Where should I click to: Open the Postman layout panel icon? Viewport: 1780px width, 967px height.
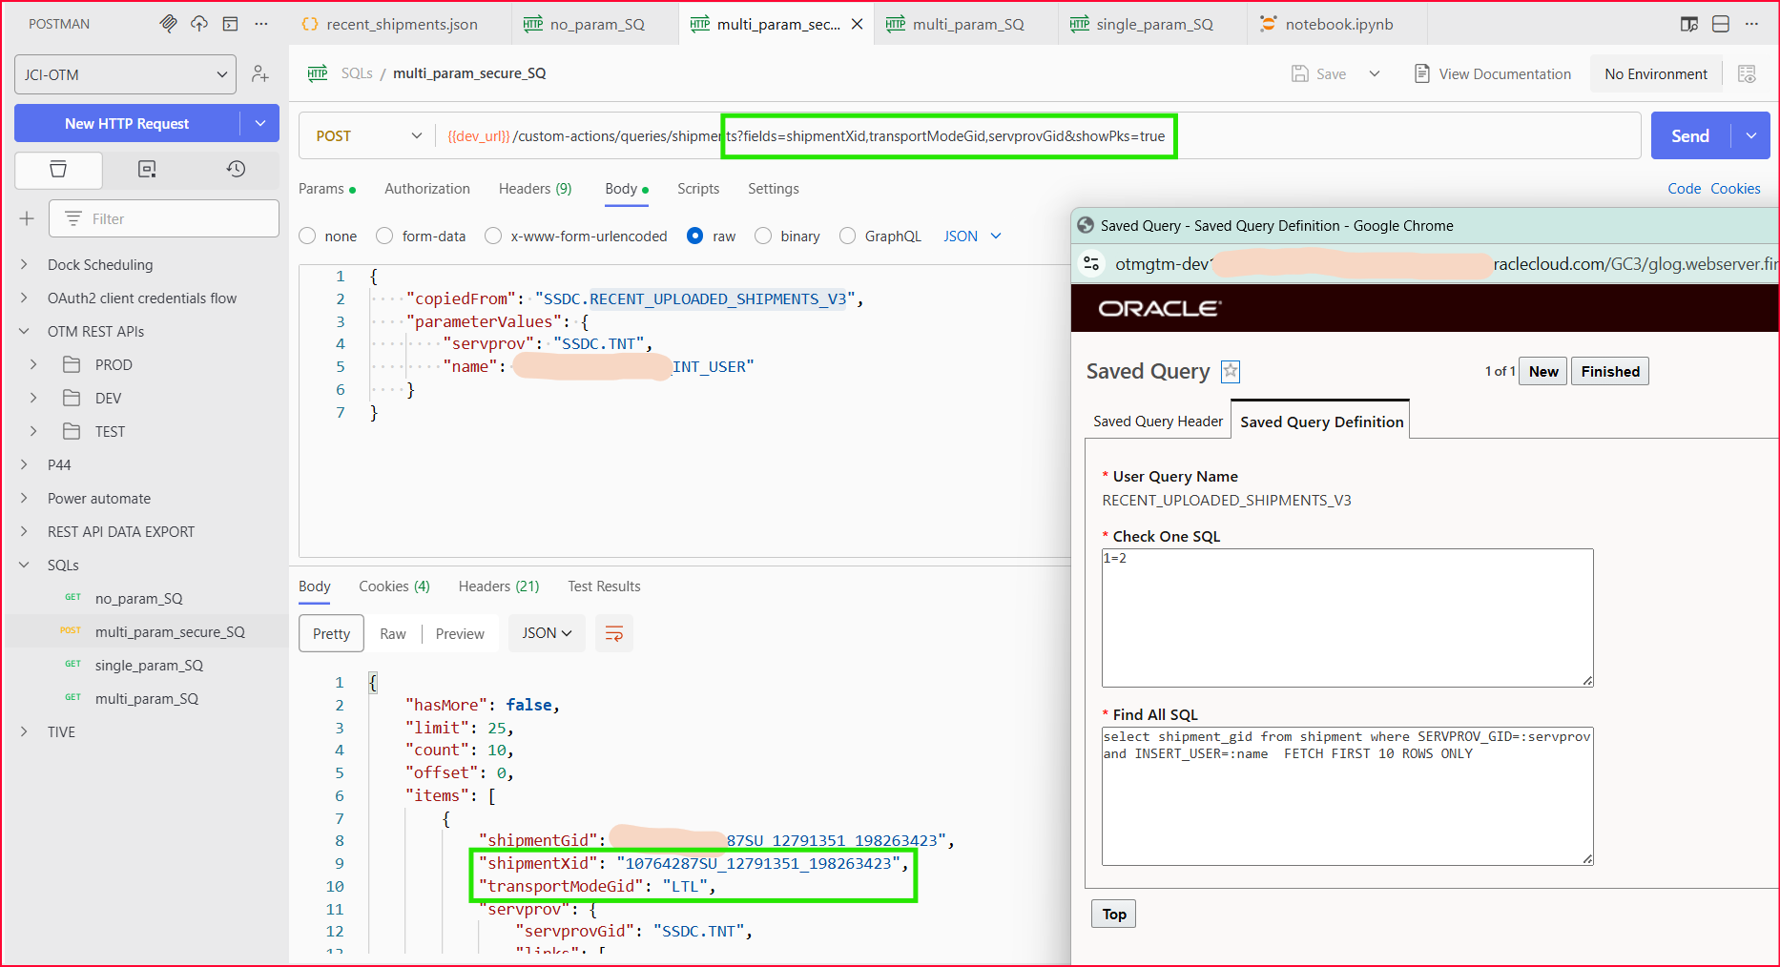(x=230, y=24)
